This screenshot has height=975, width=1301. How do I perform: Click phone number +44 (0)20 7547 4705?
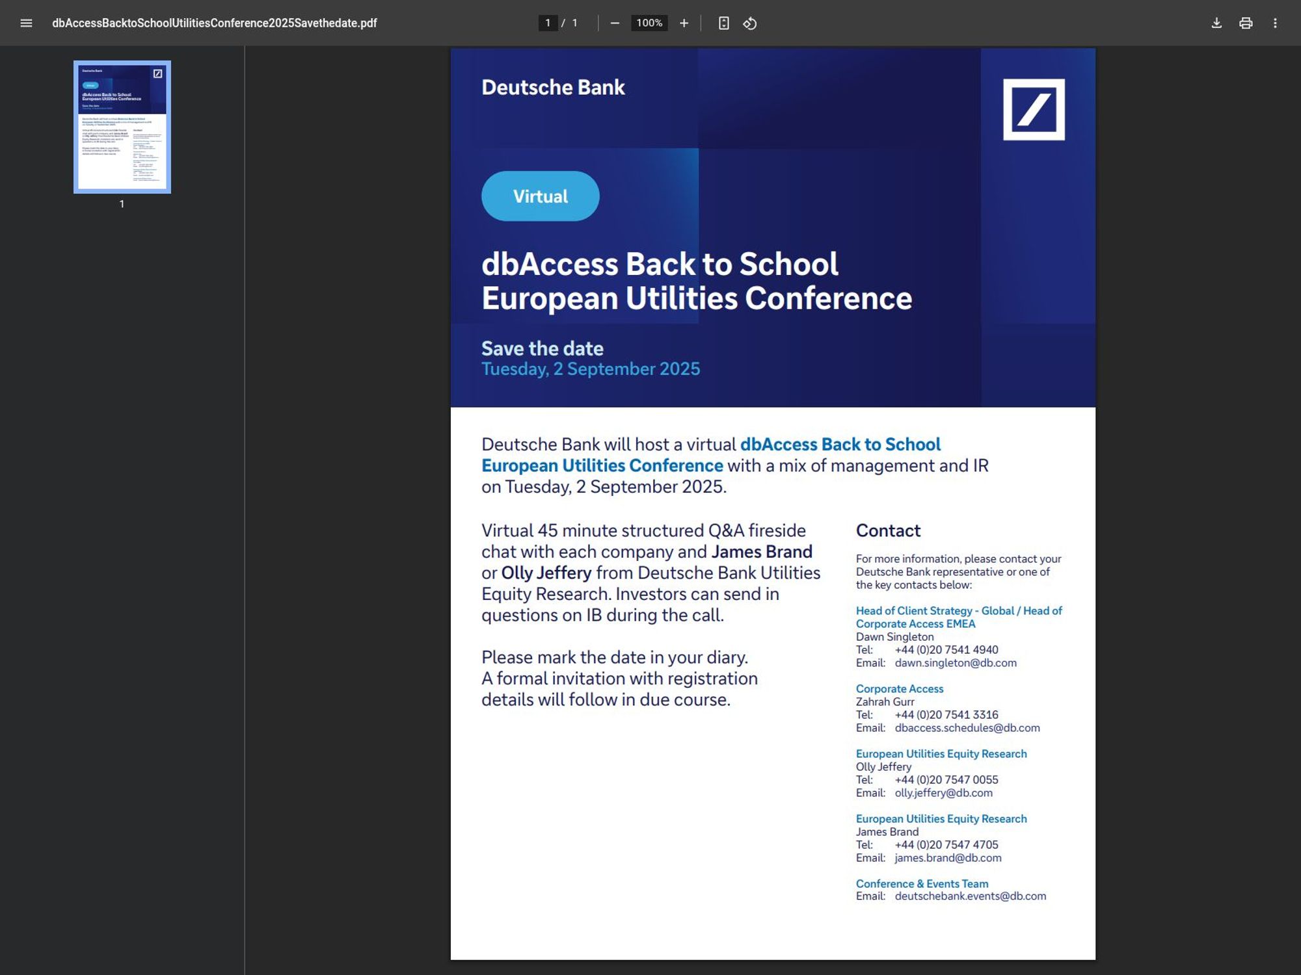click(946, 845)
